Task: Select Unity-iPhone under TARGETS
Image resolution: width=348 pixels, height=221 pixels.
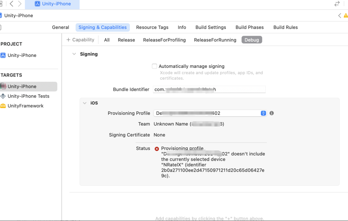Action: (29, 86)
